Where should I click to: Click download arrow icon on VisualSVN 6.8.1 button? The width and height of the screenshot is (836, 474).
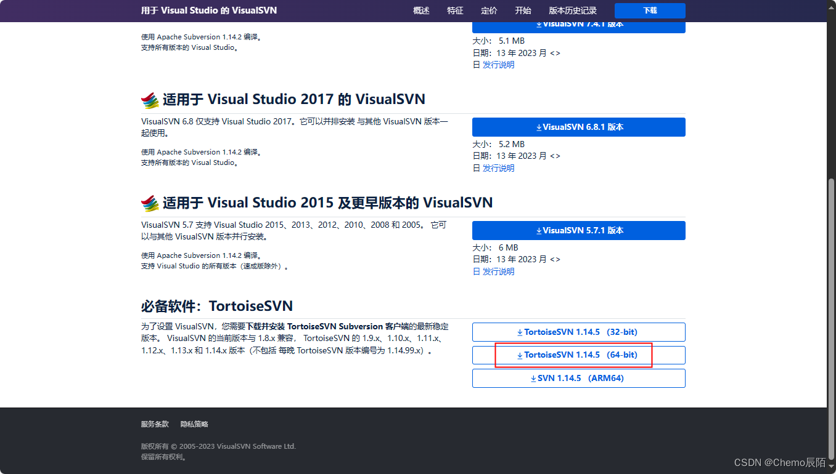539,127
